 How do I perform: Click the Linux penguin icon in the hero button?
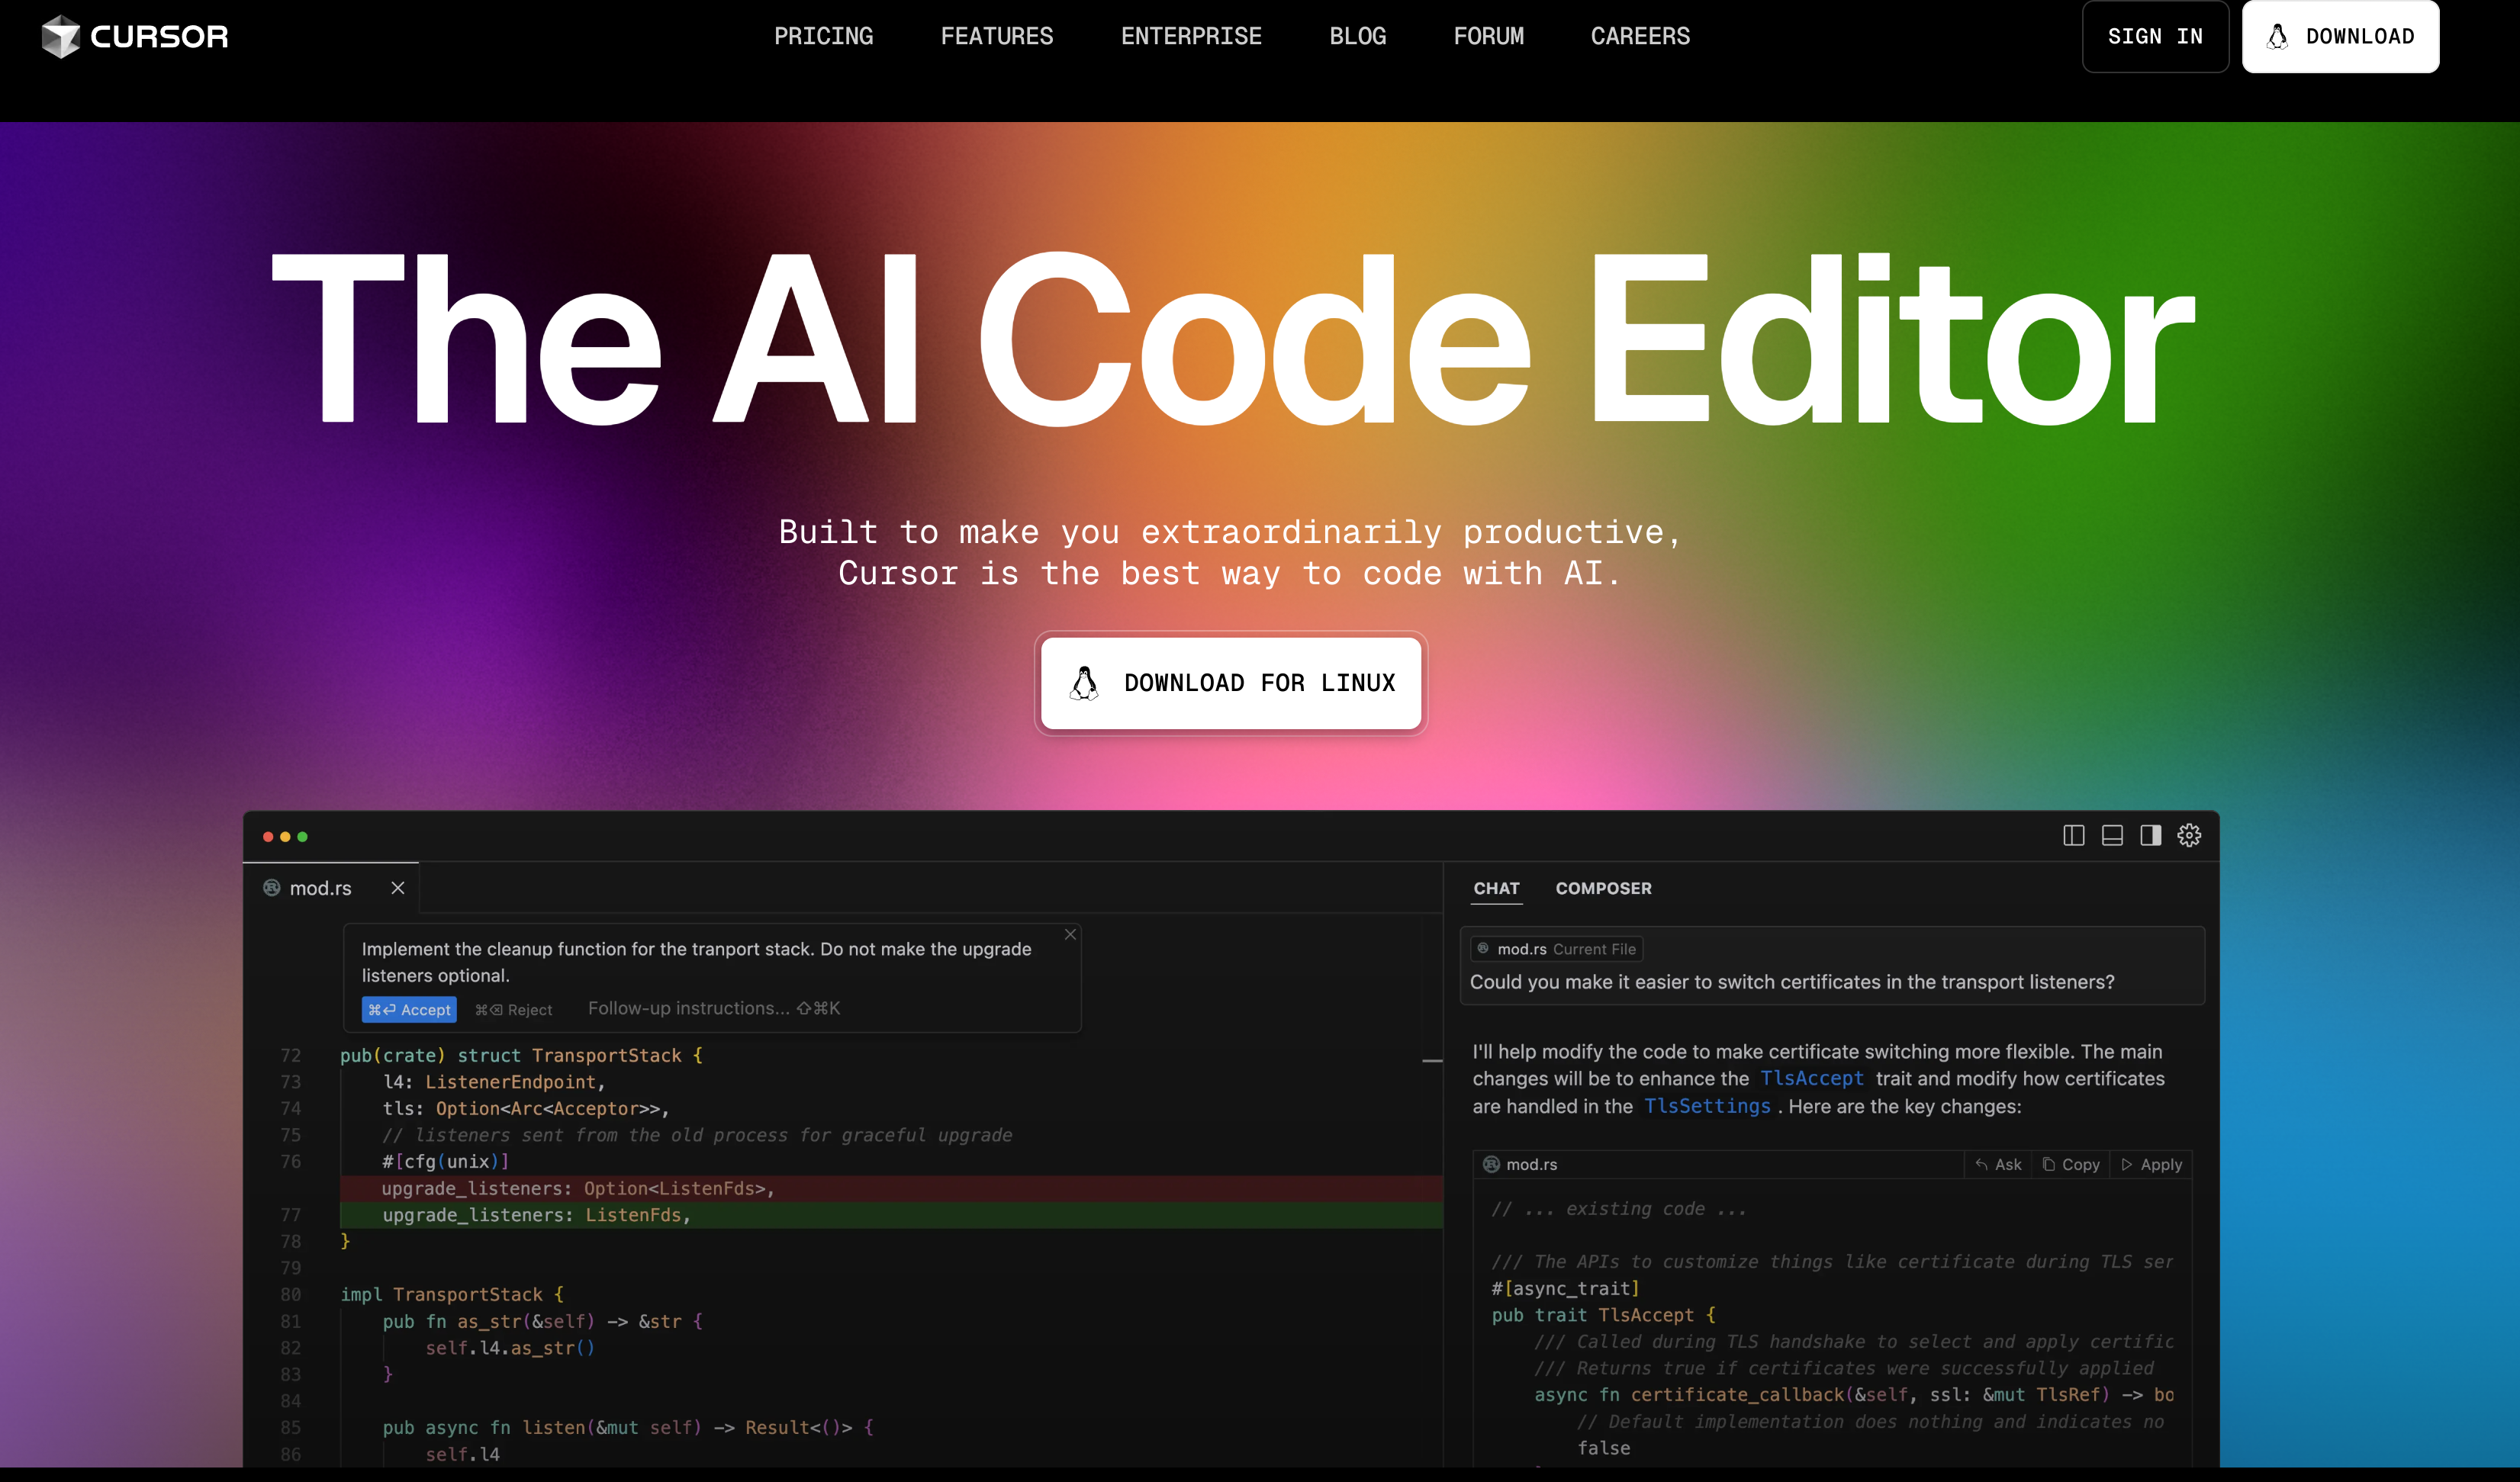tap(1084, 683)
